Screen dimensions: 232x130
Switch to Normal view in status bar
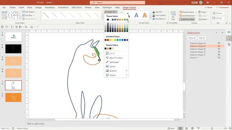coord(180,128)
